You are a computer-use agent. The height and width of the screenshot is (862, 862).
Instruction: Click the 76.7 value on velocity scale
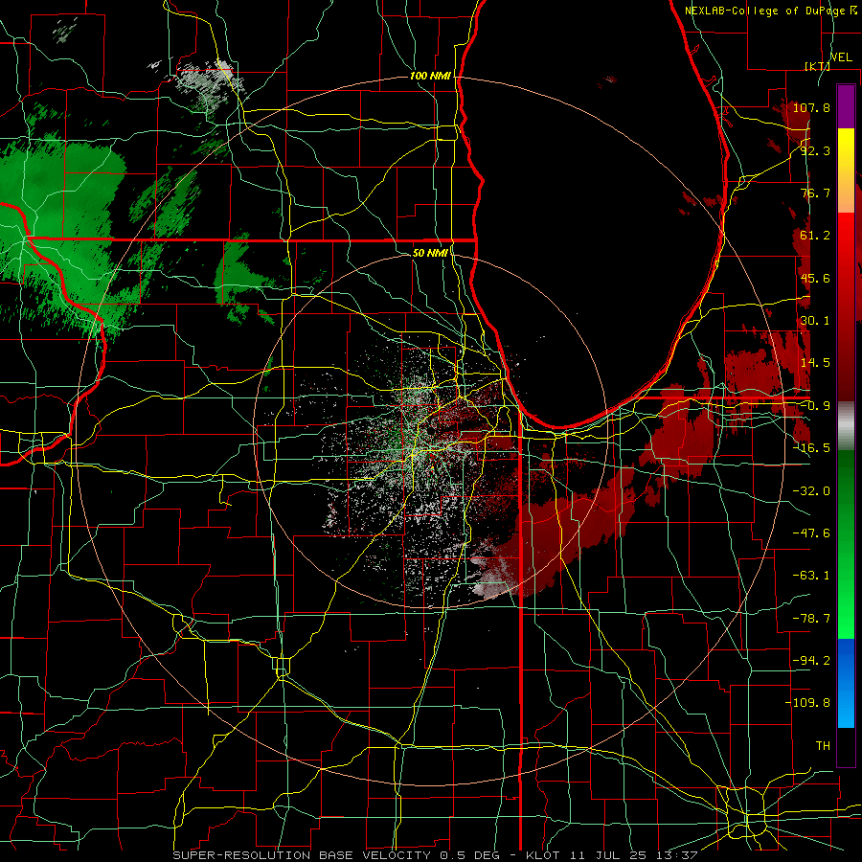coord(815,193)
